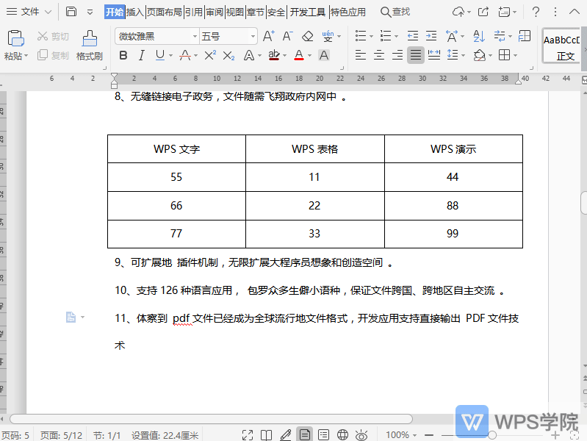Switch to 视图 tab
The height and width of the screenshot is (441, 587).
pyautogui.click(x=235, y=12)
